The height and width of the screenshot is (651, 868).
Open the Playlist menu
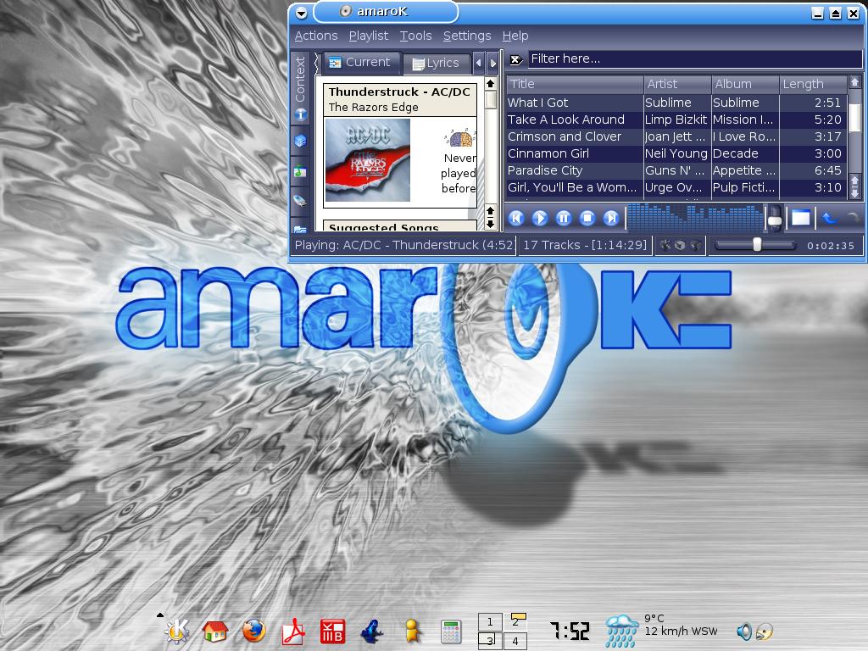tap(368, 36)
